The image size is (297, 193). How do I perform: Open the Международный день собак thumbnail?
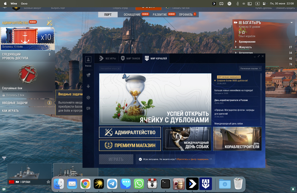tap(187, 139)
